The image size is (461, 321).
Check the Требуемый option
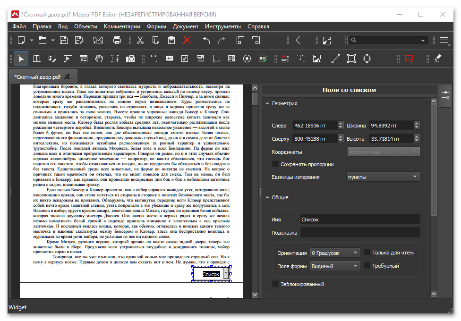[367, 266]
